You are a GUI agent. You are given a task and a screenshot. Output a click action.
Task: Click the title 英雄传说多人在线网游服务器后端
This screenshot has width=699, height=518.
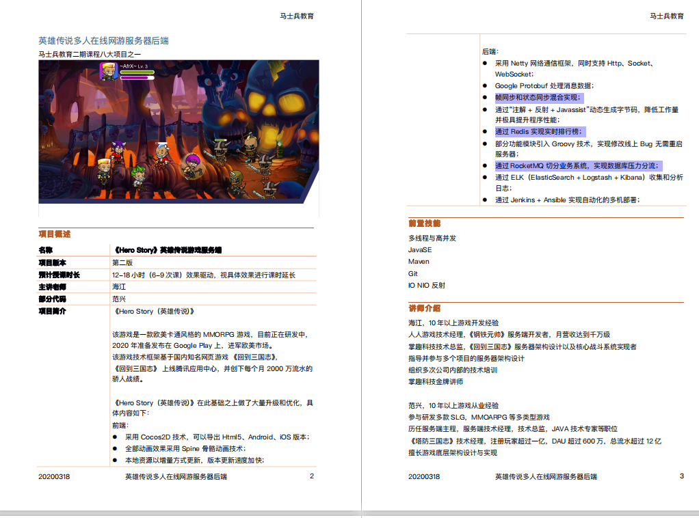coord(103,40)
